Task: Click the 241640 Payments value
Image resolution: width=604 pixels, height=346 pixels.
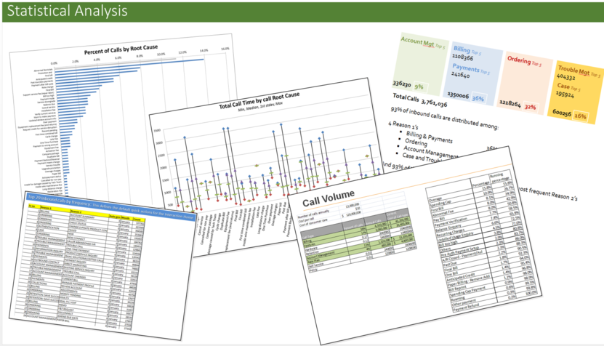Action: pyautogui.click(x=461, y=75)
